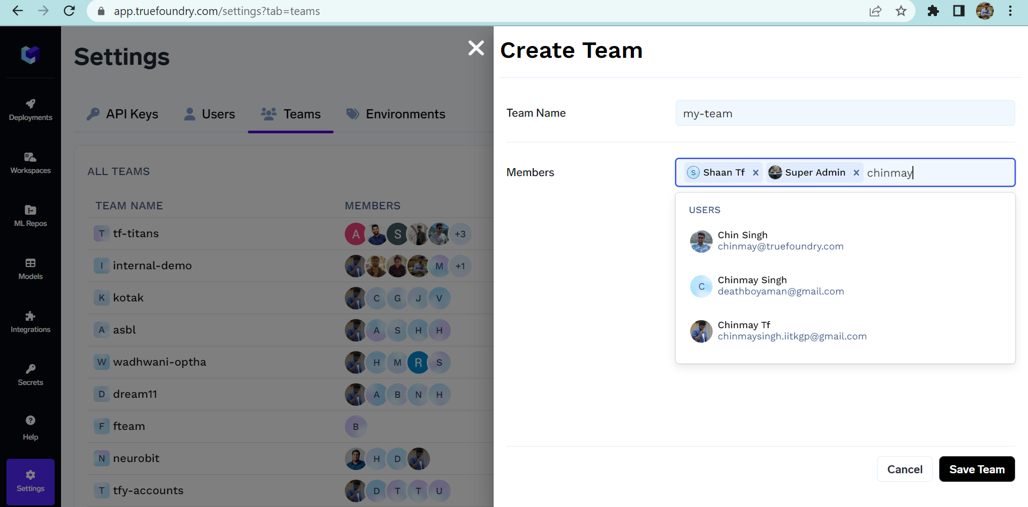The image size is (1028, 507).
Task: Open Chrome profile avatar menu
Action: coord(985,11)
